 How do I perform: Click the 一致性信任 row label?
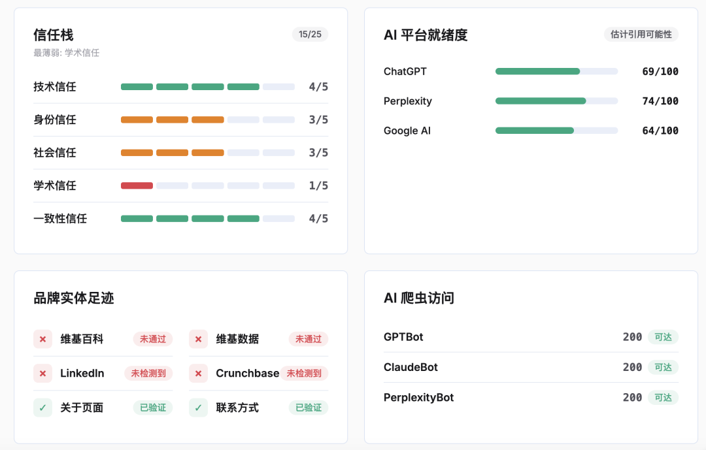pyautogui.click(x=60, y=219)
